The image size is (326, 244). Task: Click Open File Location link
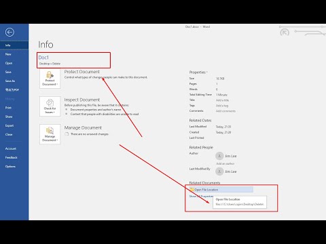[221, 190]
